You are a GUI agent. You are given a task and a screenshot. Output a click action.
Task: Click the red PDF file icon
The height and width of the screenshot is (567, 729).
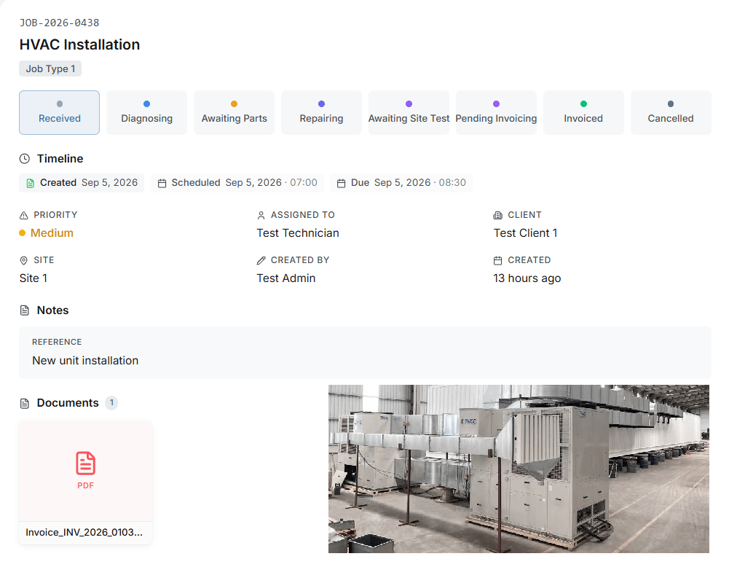[85, 464]
